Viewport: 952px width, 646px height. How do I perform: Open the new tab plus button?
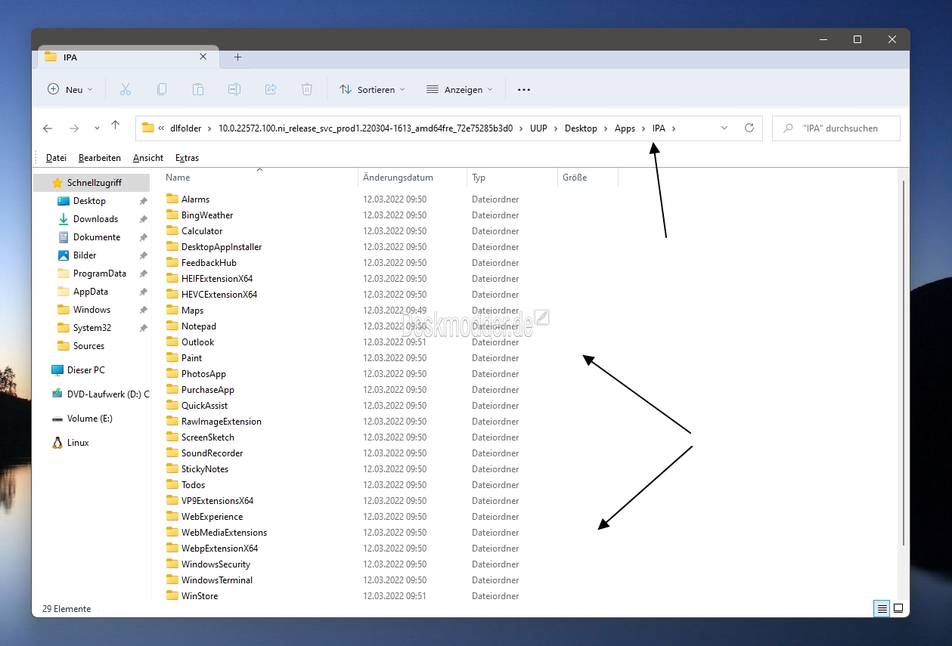[238, 57]
